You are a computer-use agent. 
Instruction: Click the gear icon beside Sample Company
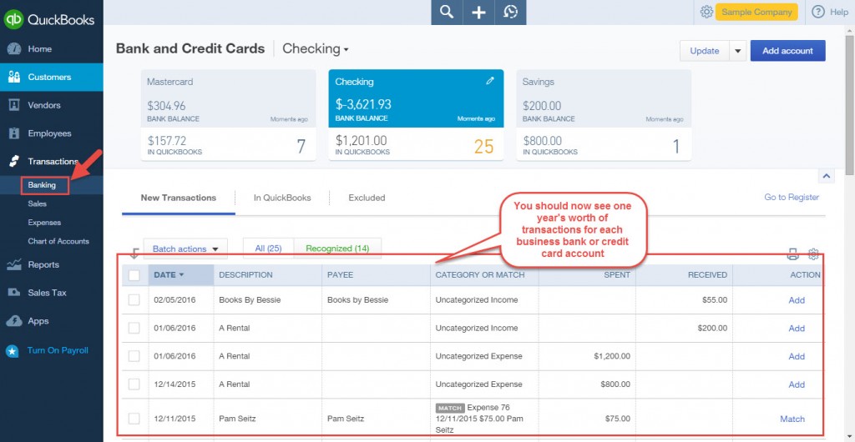point(706,12)
